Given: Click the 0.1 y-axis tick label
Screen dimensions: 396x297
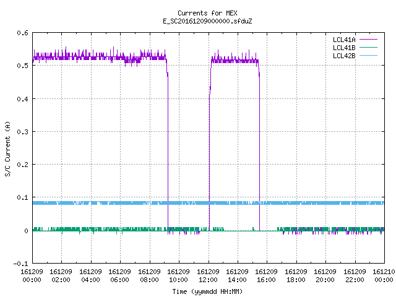Looking at the screenshot, I should coord(22,197).
